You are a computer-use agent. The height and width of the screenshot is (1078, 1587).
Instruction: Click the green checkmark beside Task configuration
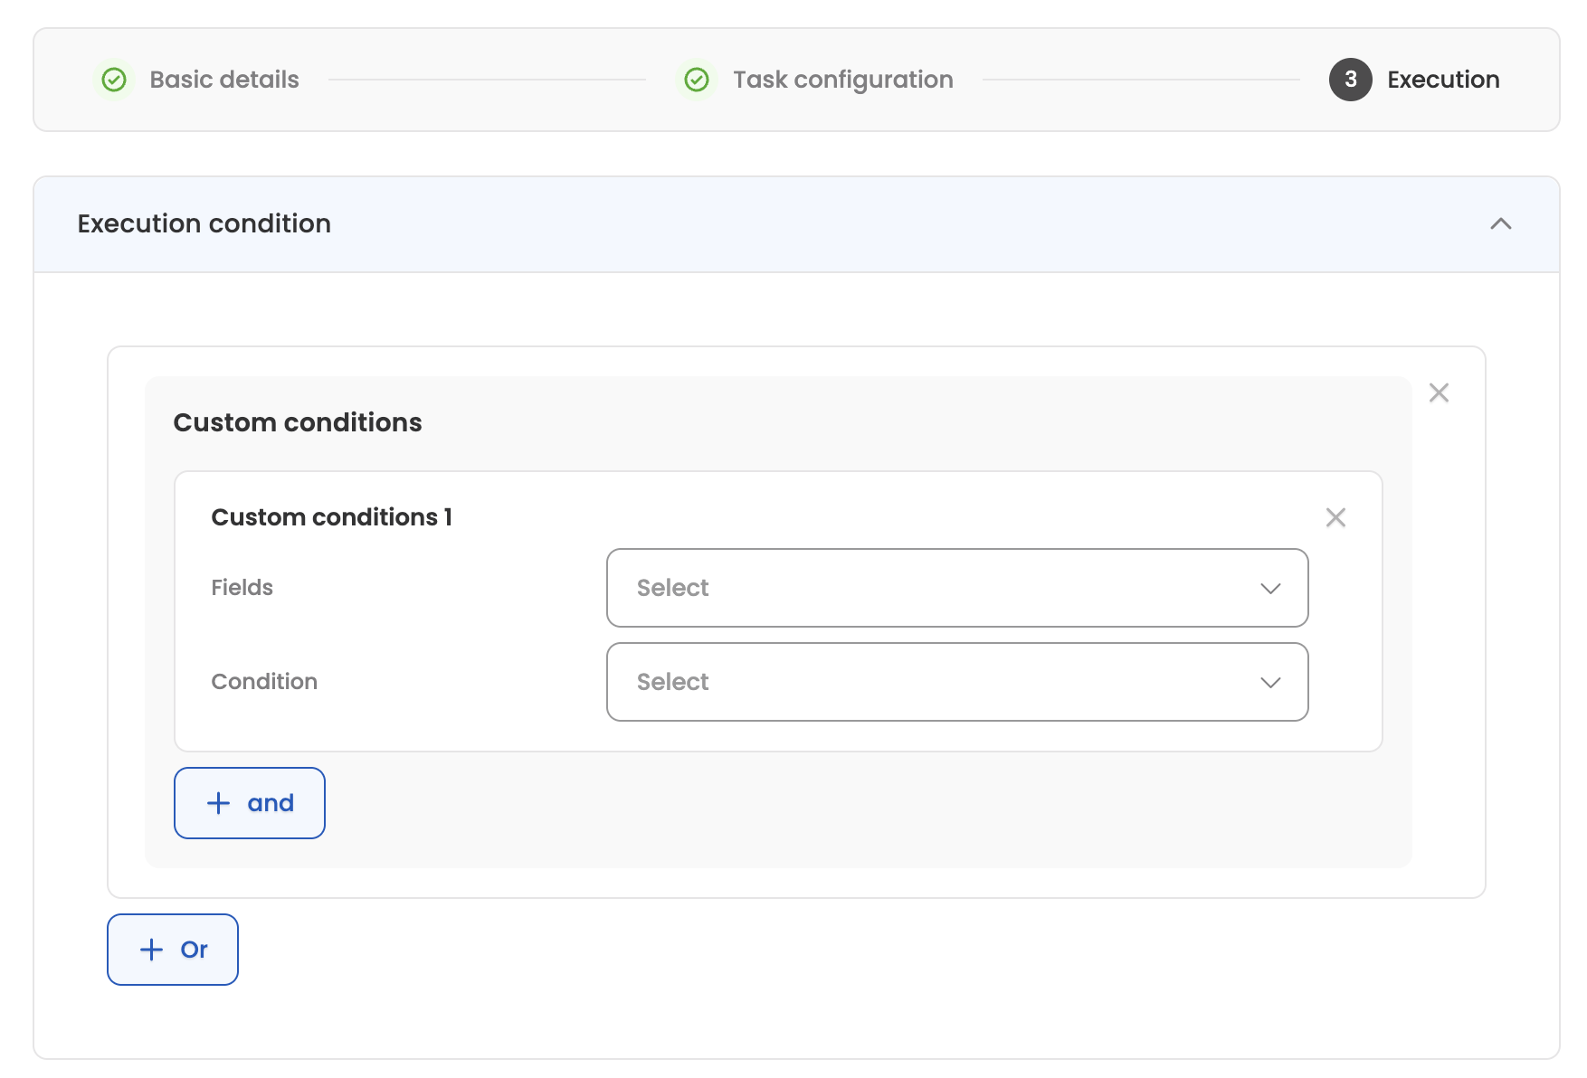click(x=697, y=80)
